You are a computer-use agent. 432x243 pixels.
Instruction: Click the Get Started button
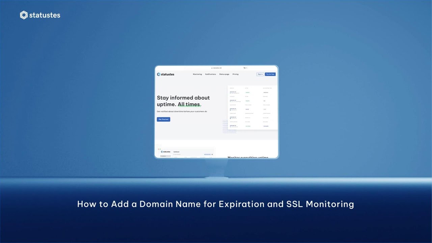pyautogui.click(x=163, y=119)
